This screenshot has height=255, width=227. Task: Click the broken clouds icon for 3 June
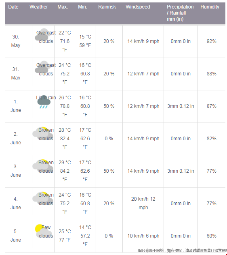click(x=43, y=165)
